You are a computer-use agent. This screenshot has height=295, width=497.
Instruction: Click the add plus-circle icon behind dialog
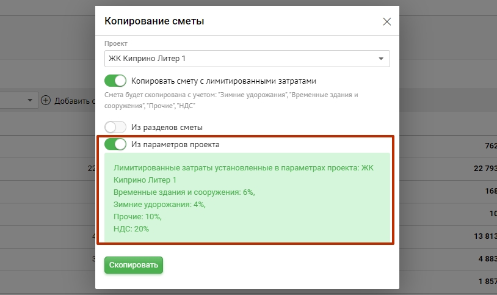click(46, 100)
